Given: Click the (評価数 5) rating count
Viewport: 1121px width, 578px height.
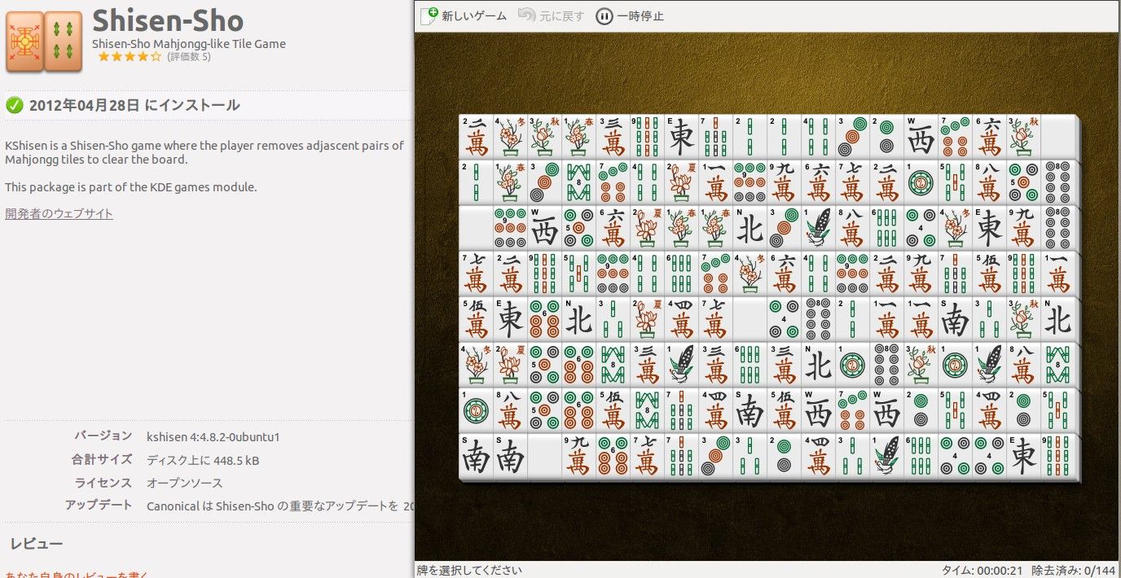Looking at the screenshot, I should coord(189,57).
